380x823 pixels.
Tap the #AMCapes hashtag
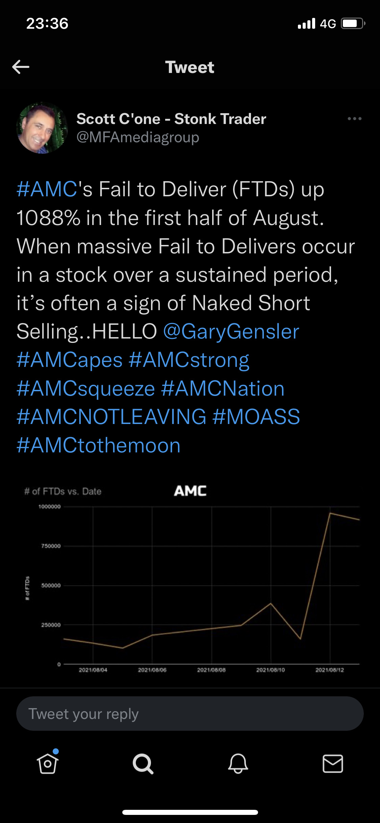[x=70, y=360]
